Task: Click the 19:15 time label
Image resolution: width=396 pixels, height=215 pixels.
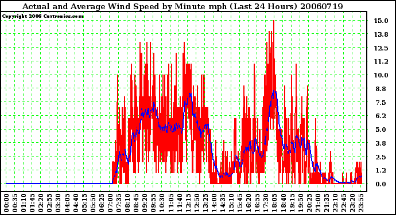Action: tap(292, 203)
